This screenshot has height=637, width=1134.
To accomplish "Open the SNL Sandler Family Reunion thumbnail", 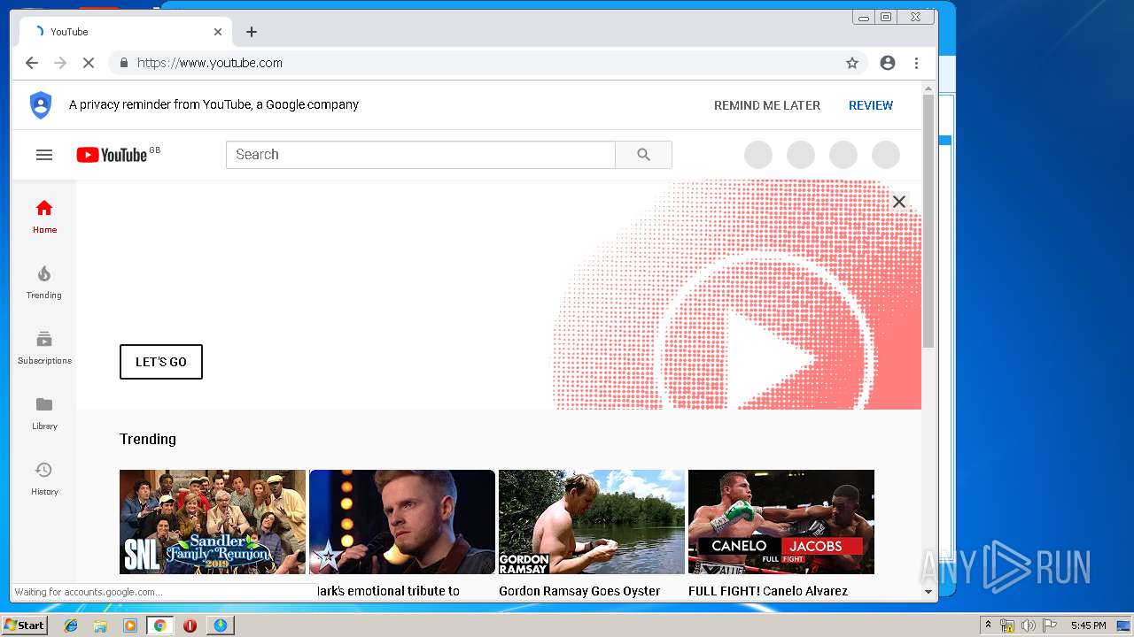I will click(x=213, y=522).
